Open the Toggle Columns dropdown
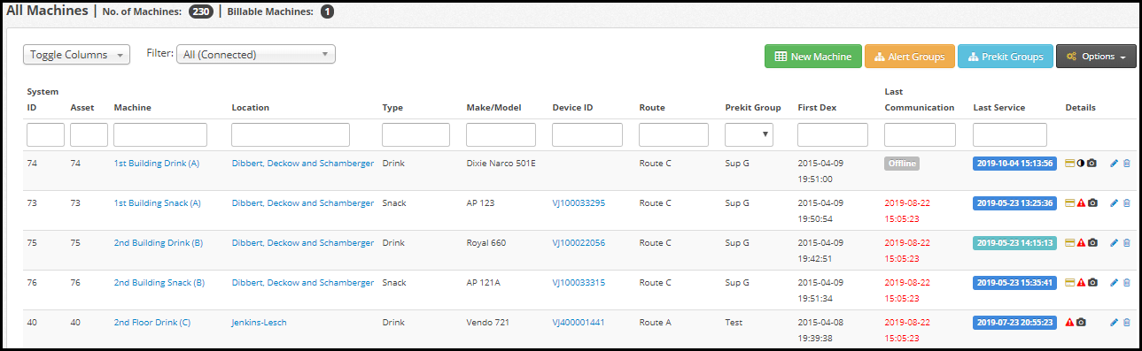This screenshot has height=351, width=1142. tap(77, 55)
